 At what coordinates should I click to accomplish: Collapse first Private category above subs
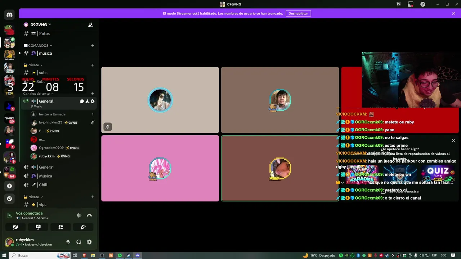(x=33, y=65)
